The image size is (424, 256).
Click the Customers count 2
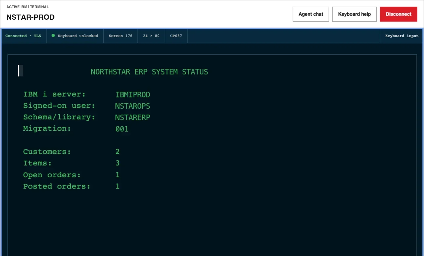(118, 152)
